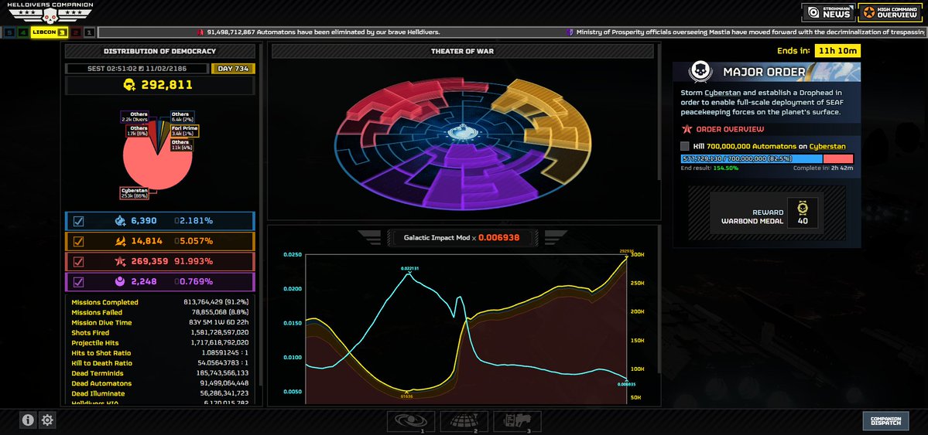Toggle the purple Illuminate faction checkbox
Screen dimensions: 928x435
point(78,281)
